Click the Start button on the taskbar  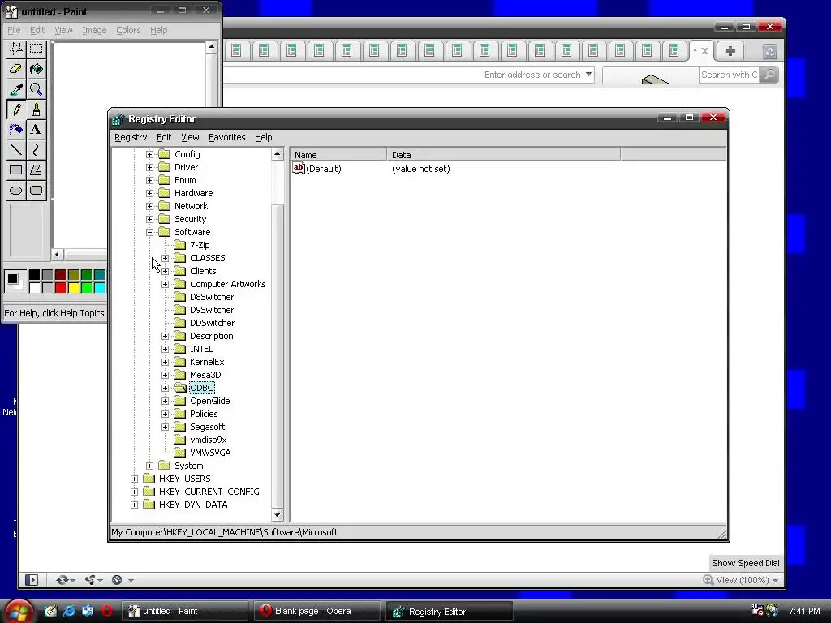[18, 612]
